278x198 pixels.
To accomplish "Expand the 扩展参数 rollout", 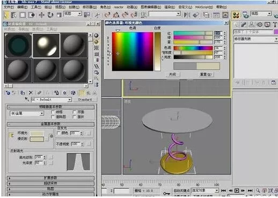I will pos(50,178).
